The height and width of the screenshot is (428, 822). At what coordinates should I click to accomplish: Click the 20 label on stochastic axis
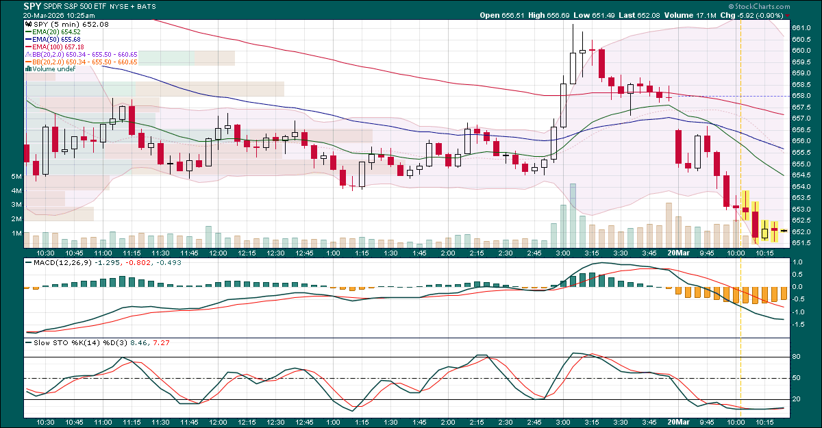797,399
